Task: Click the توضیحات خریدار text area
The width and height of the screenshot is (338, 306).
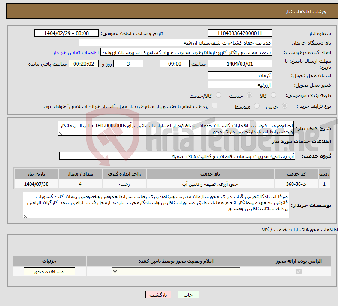Action: click(x=156, y=205)
